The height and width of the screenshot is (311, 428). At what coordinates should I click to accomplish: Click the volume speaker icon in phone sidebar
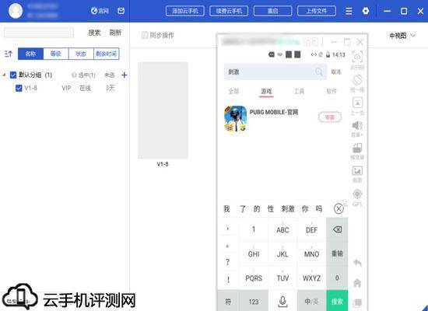[357, 125]
